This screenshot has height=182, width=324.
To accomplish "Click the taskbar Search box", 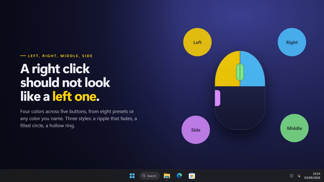I will [x=149, y=176].
